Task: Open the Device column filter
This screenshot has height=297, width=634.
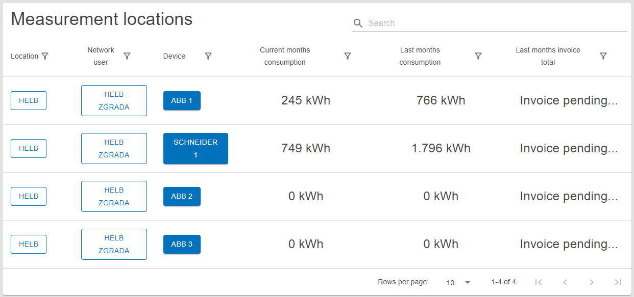Action: (x=208, y=56)
